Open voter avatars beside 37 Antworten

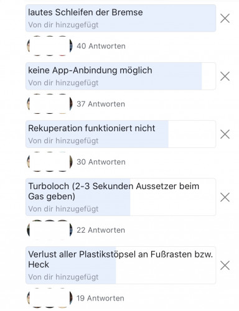coord(50,104)
